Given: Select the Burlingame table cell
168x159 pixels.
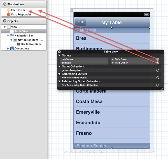Looking at the screenshot, I should [x=112, y=47].
